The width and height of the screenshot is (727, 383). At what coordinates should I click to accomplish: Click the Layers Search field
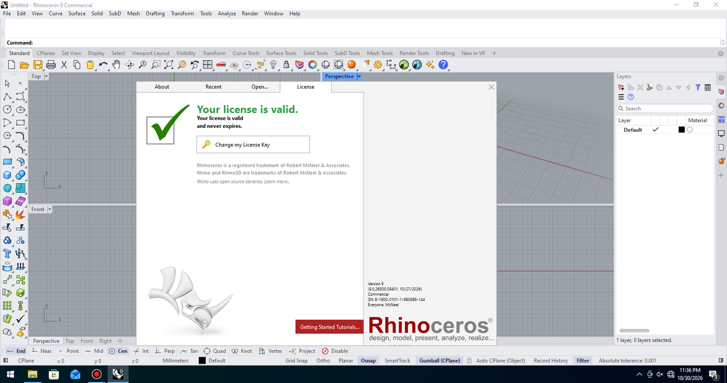coord(665,109)
